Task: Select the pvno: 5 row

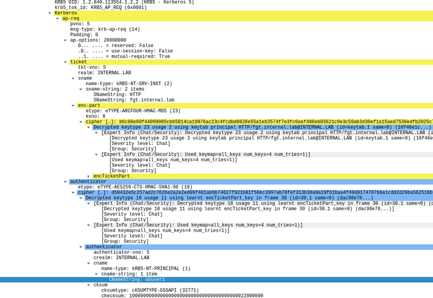Action: click(80, 23)
